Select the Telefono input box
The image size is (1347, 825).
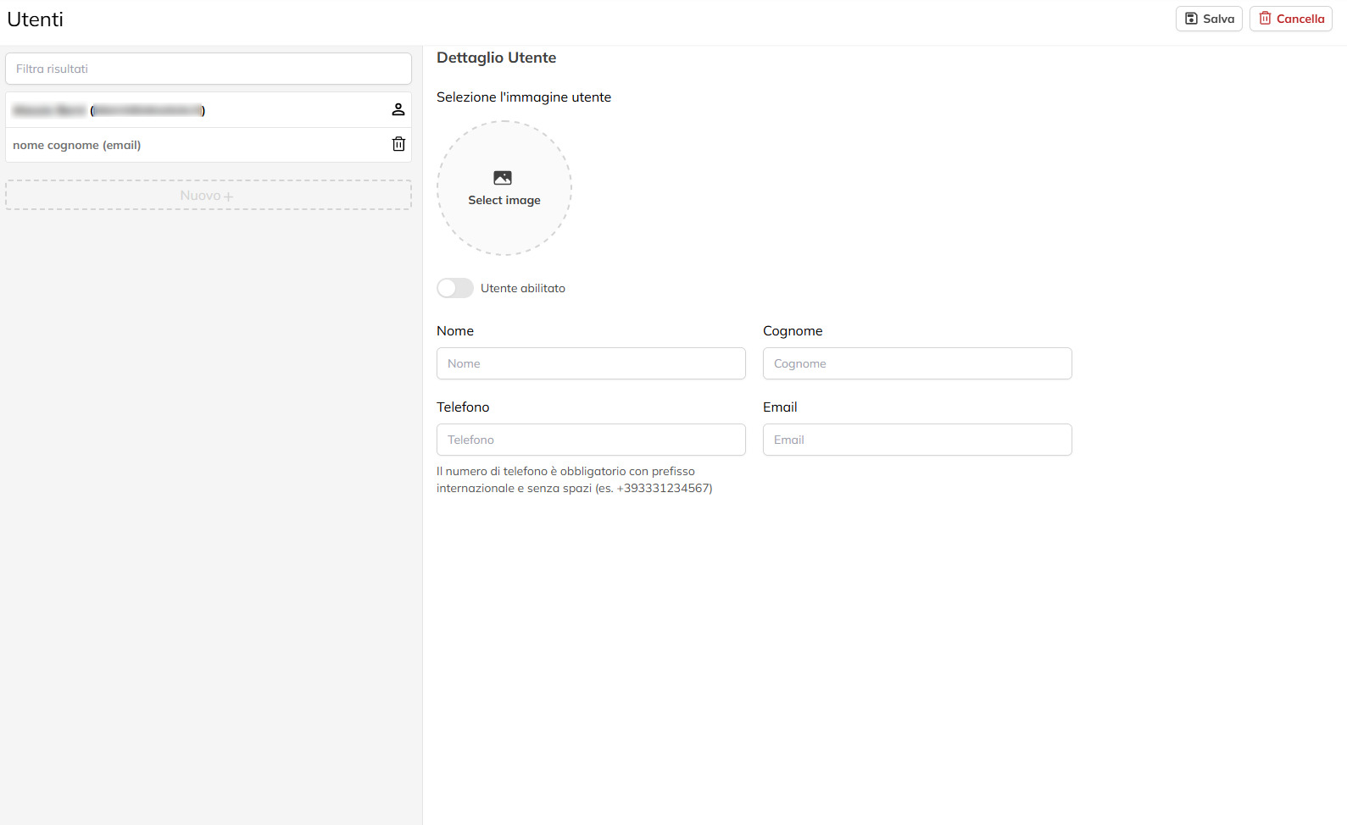[x=591, y=440]
